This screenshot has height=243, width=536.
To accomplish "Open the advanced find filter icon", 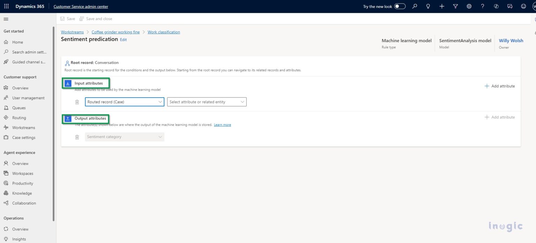I will pyautogui.click(x=455, y=6).
